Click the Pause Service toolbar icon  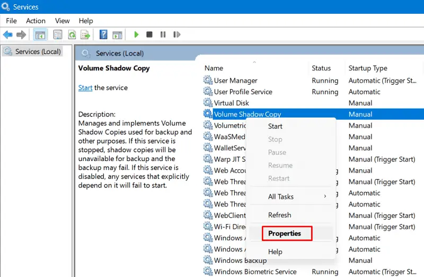click(163, 35)
